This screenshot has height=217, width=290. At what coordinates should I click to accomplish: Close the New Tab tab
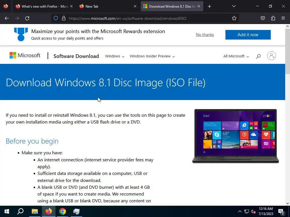click(135, 6)
